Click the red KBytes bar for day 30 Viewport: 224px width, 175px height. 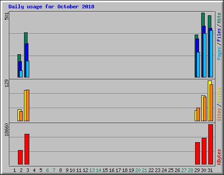pos(204,151)
